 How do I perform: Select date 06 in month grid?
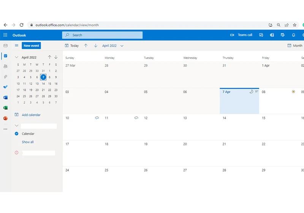coord(185,92)
